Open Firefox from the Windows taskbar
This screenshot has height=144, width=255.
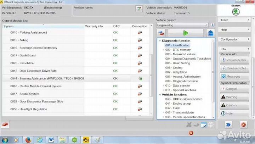point(28,140)
